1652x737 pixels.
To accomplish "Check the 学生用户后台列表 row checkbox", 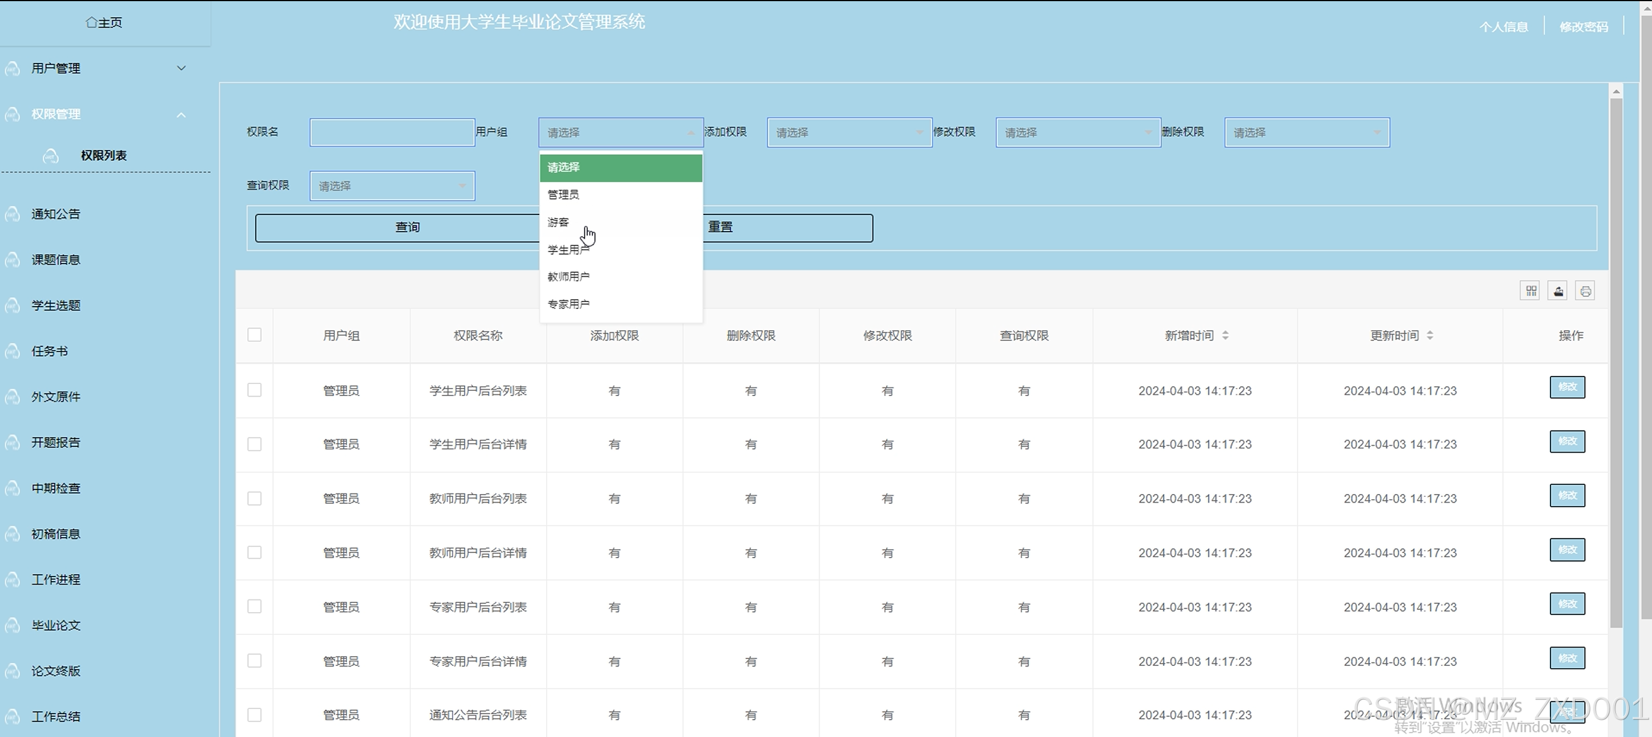I will tap(255, 390).
